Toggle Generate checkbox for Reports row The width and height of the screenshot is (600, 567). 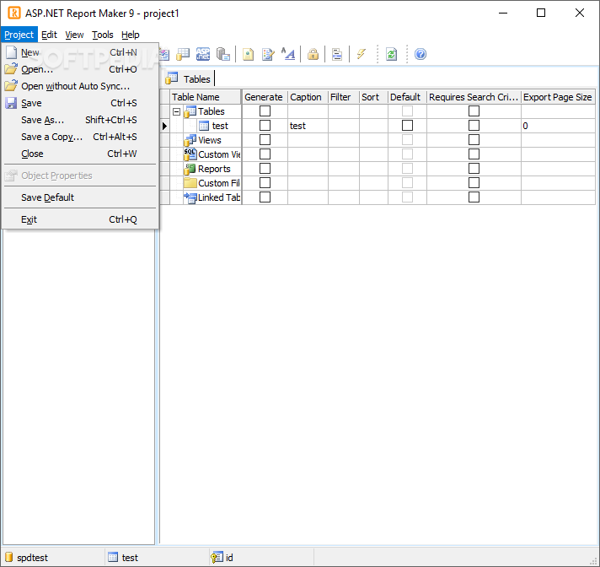point(265,169)
